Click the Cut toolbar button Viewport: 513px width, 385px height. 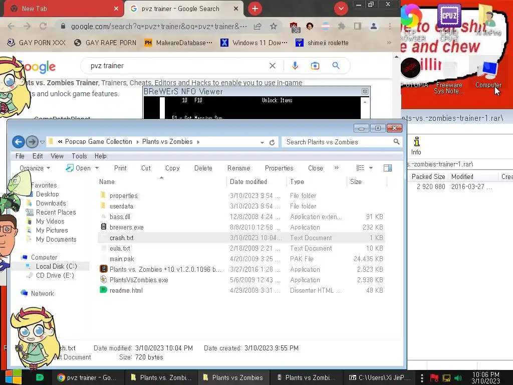[x=146, y=168]
